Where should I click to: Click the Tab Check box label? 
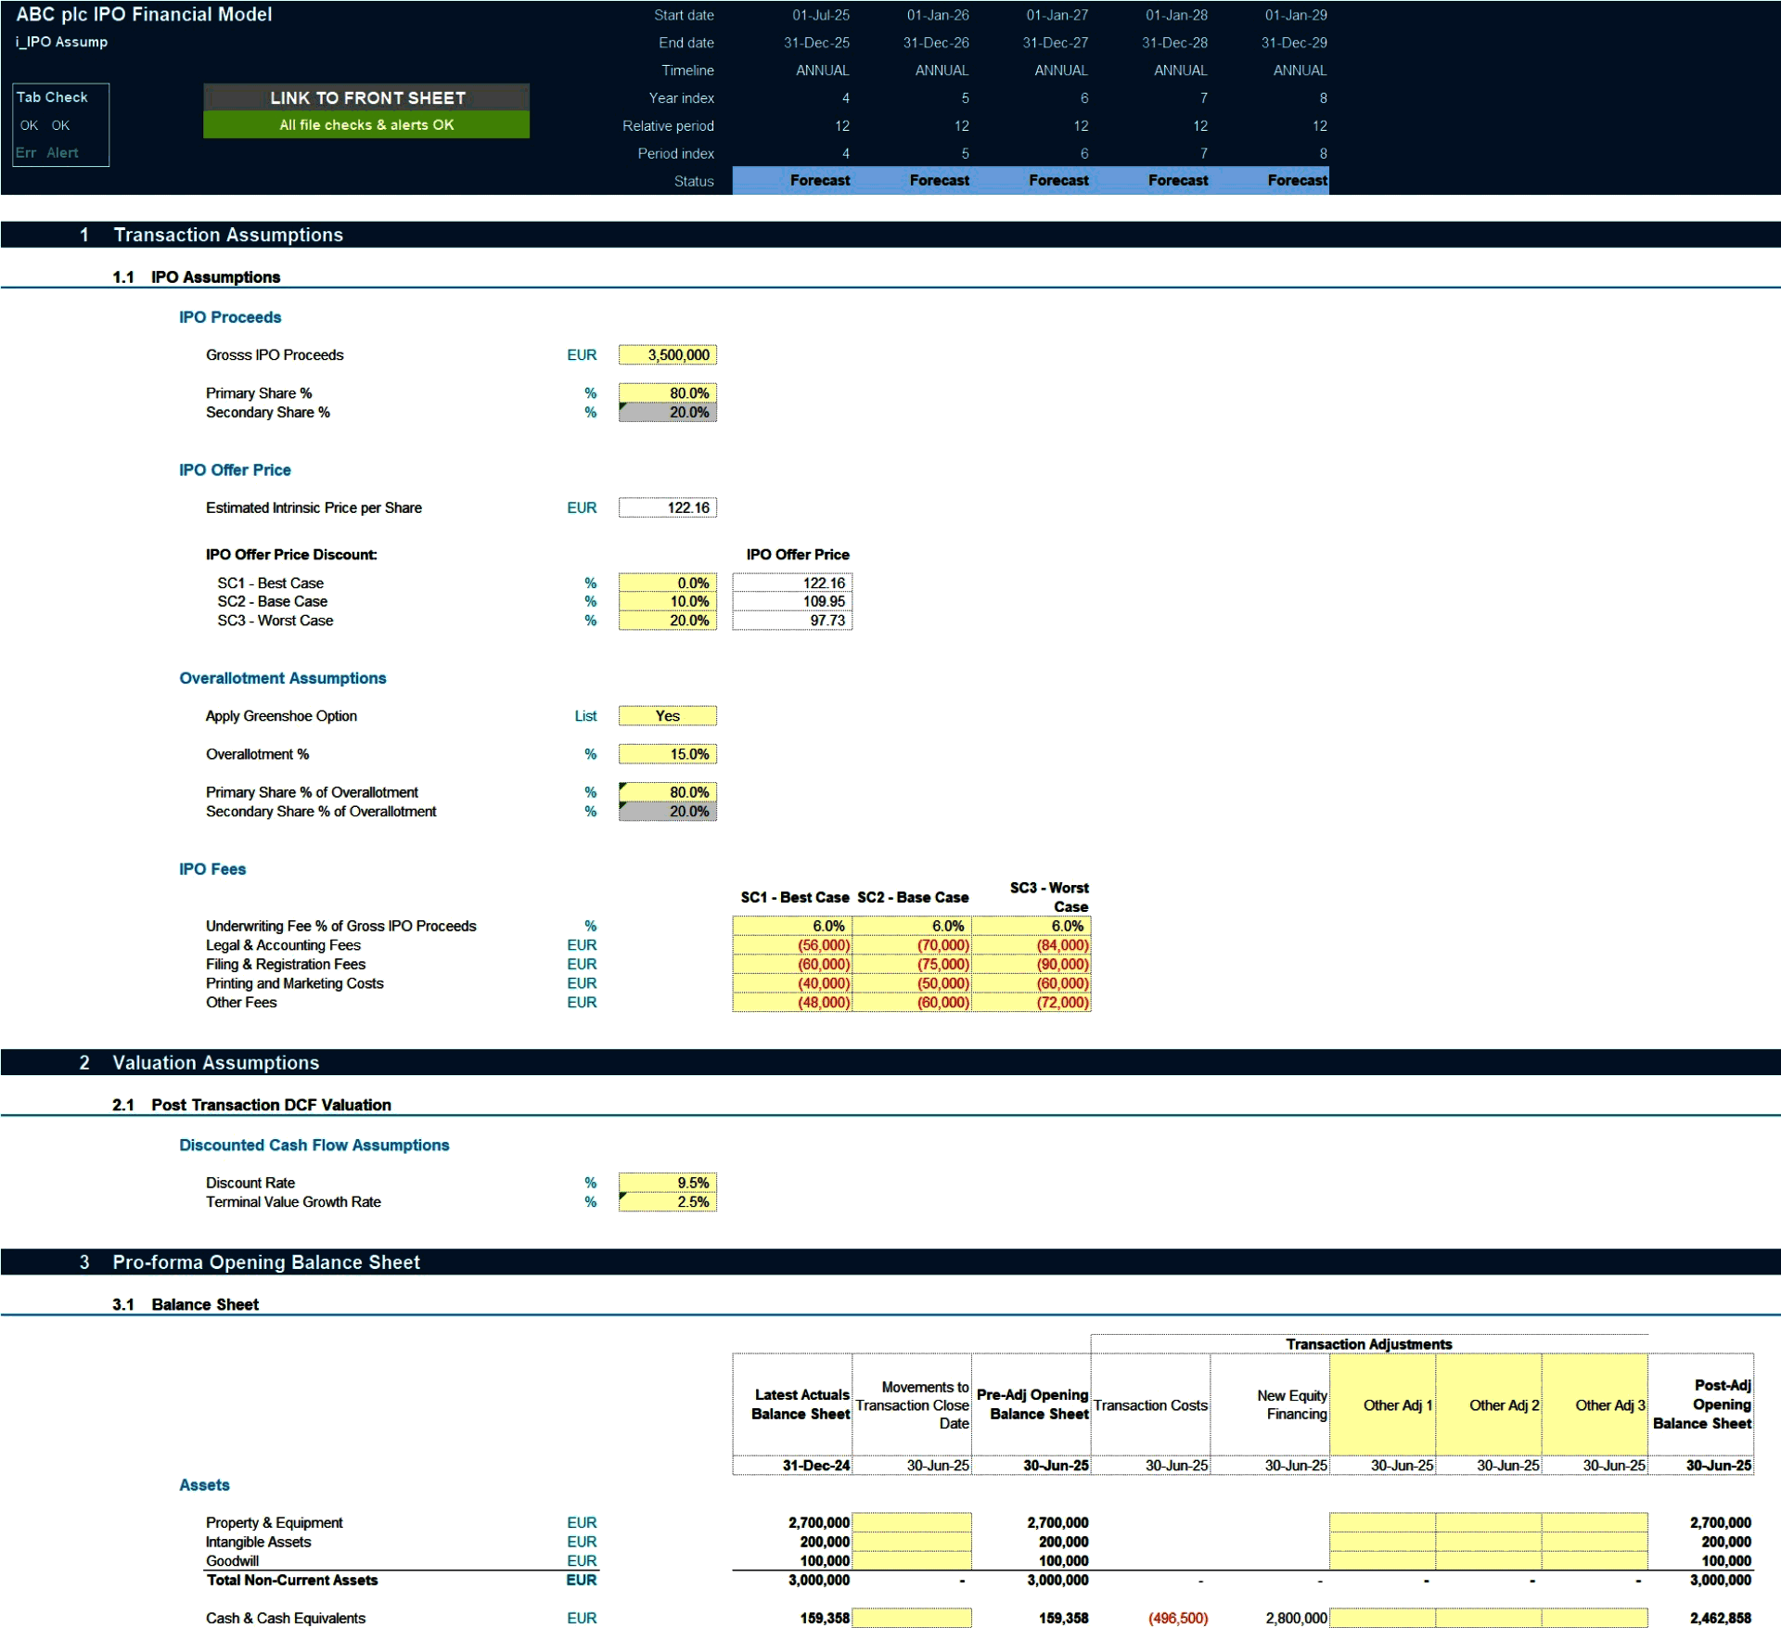click(52, 97)
